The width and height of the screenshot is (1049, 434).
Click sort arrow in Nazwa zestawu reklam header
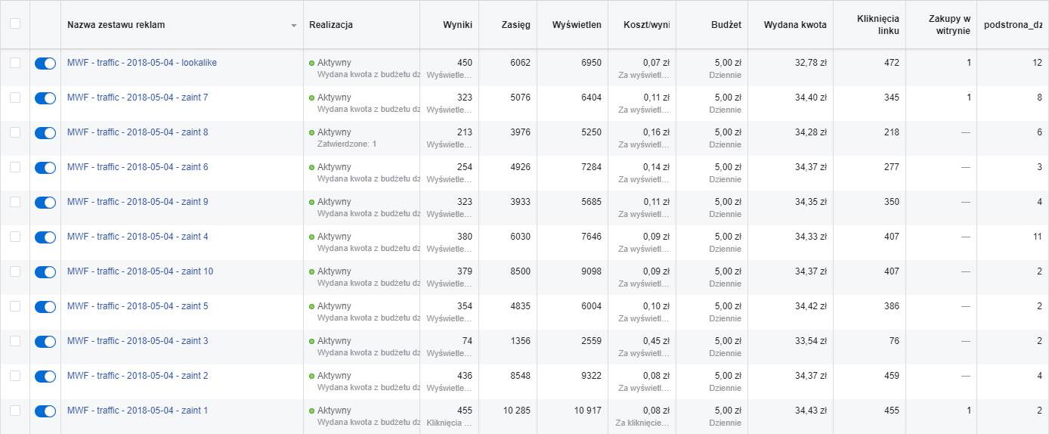click(x=294, y=26)
